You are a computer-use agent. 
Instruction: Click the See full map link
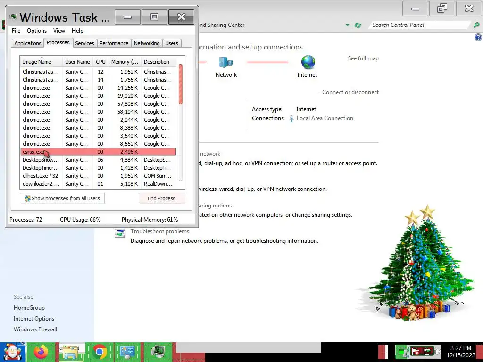click(363, 58)
